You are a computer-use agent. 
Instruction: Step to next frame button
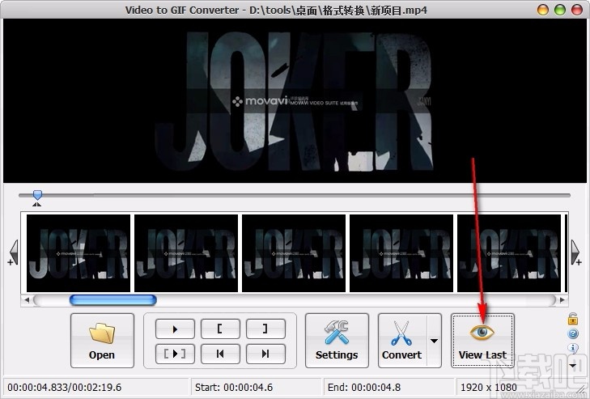(265, 354)
